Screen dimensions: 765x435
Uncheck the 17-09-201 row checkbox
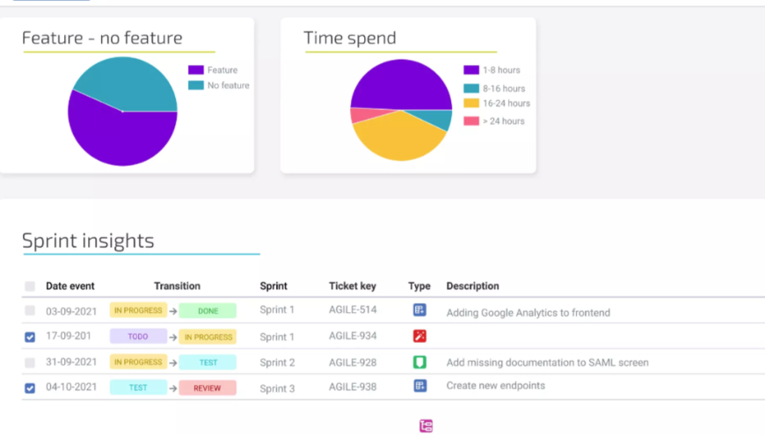coord(30,337)
